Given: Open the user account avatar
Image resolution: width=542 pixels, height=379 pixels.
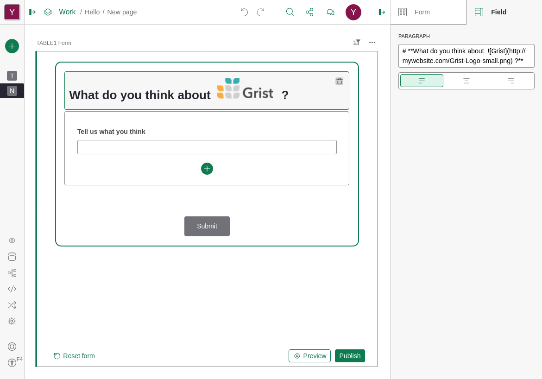Looking at the screenshot, I should 353,12.
